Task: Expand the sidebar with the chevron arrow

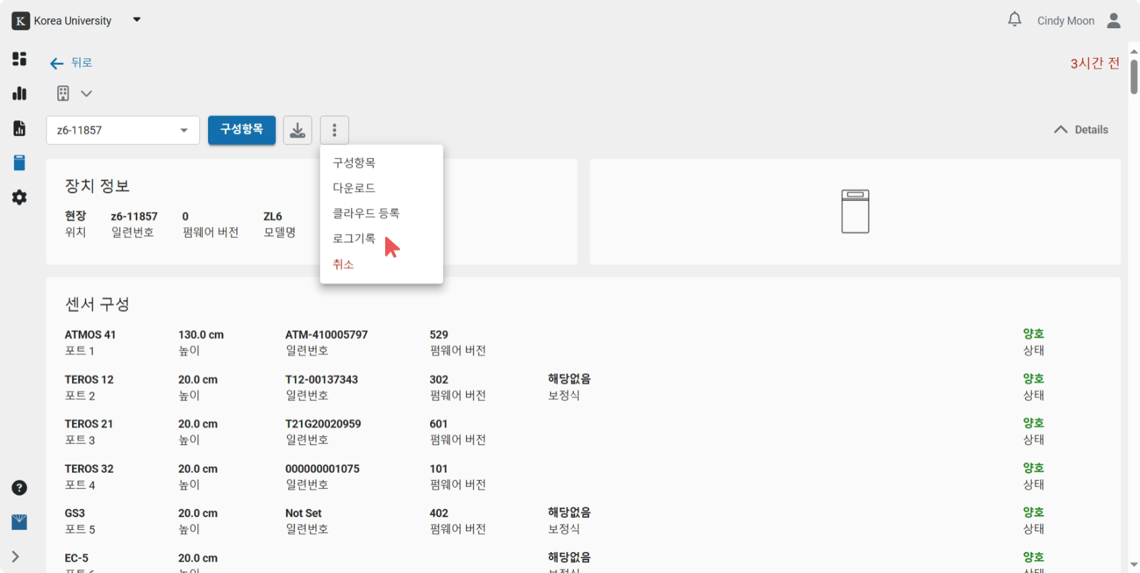Action: coord(15,557)
